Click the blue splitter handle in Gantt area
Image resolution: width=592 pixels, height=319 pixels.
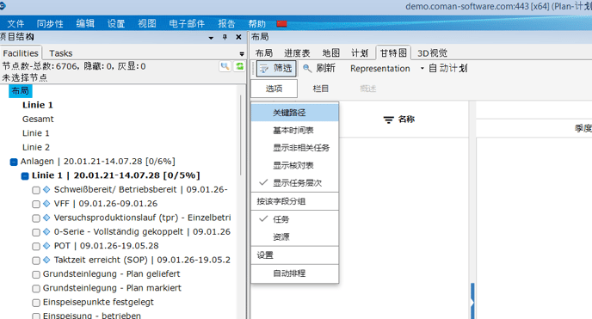(x=472, y=301)
